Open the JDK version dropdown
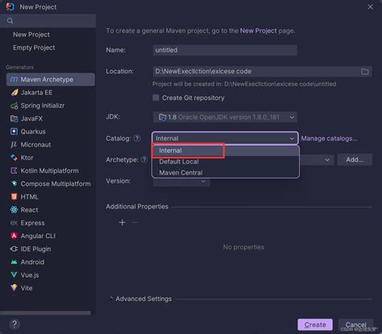The image size is (382, 334). (x=225, y=118)
